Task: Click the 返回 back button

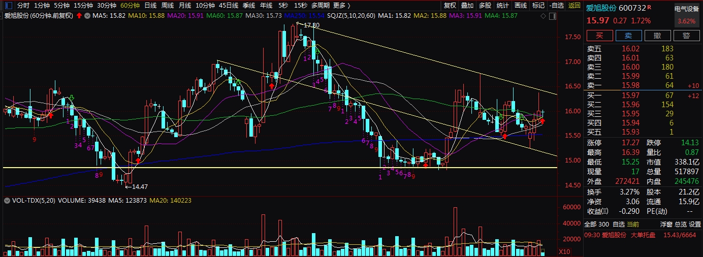Action: [574, 5]
